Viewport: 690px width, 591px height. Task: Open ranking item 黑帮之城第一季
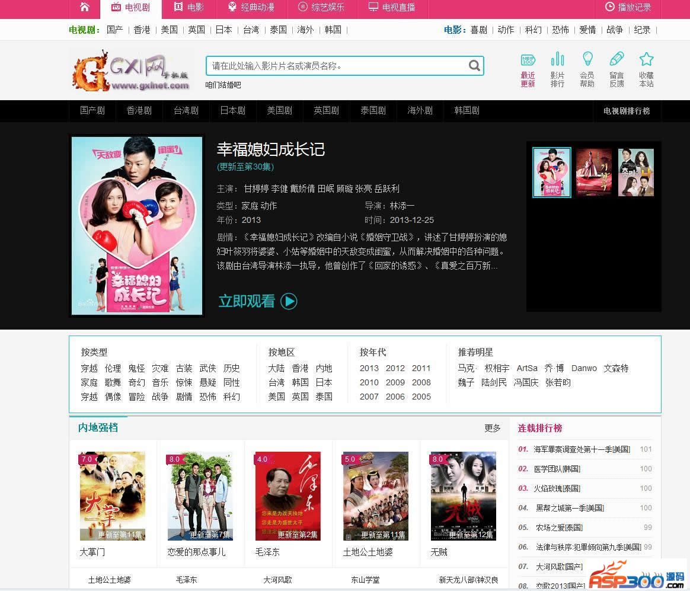[570, 508]
